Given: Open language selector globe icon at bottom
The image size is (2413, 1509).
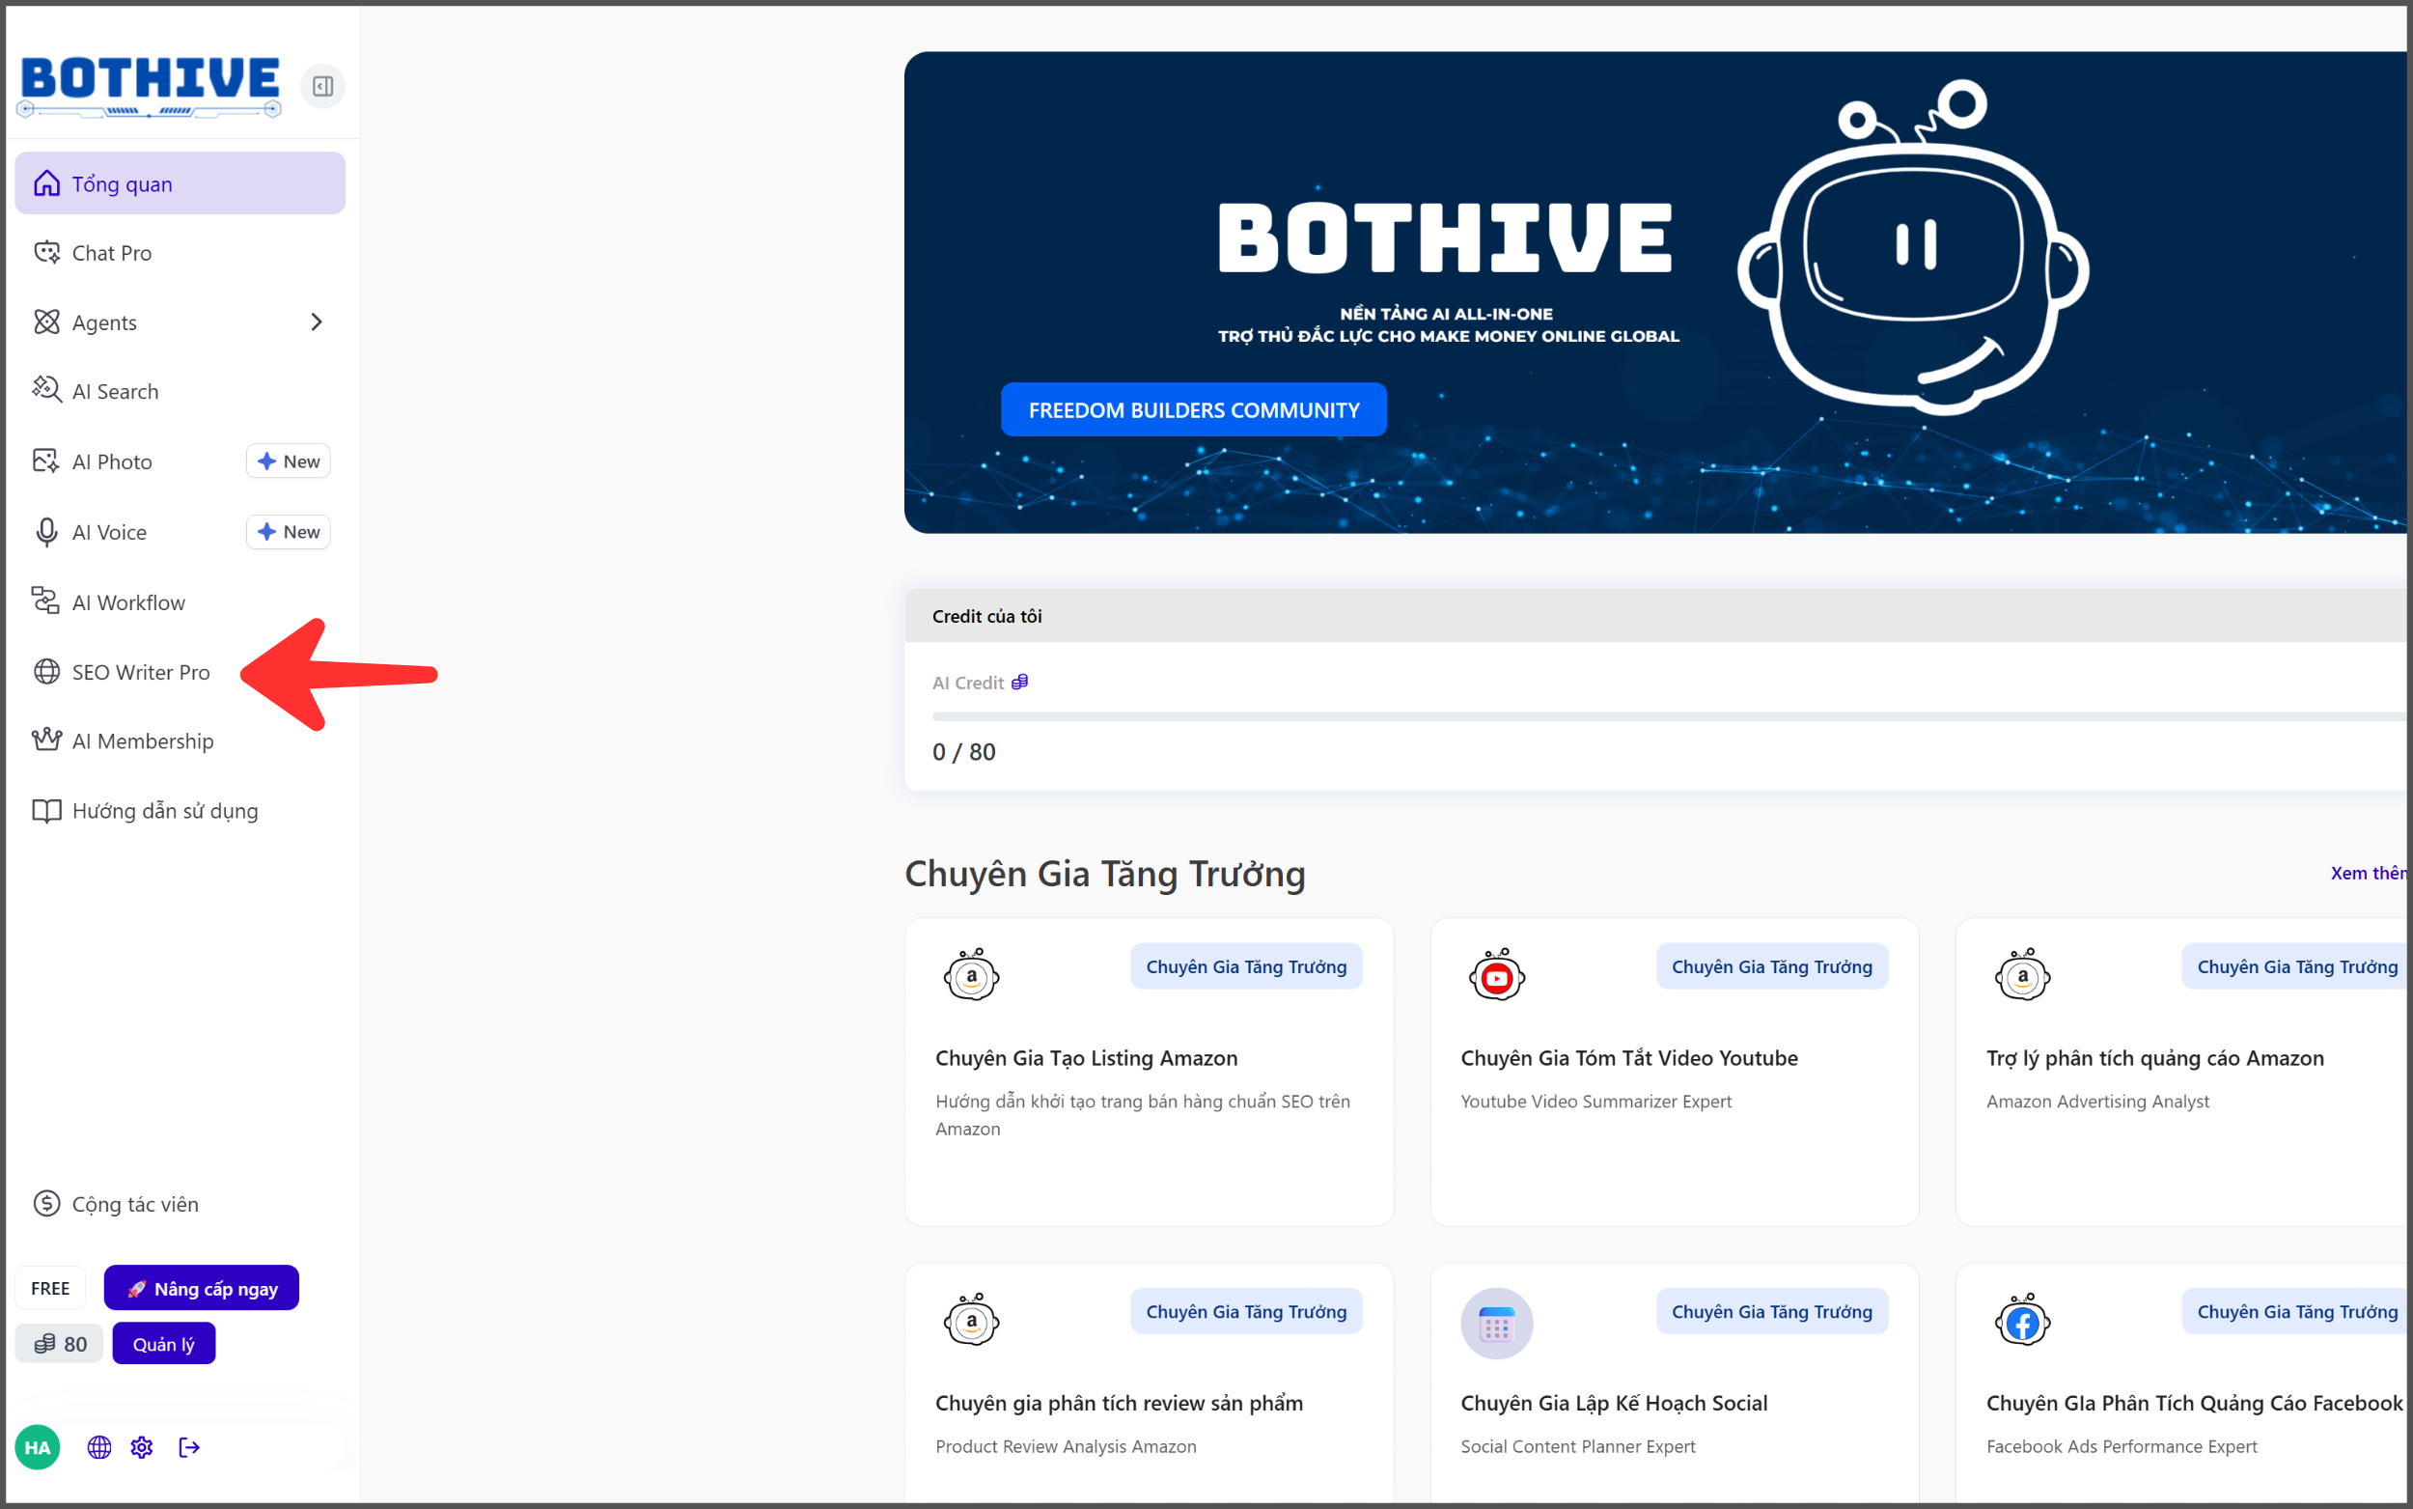Looking at the screenshot, I should (x=98, y=1448).
